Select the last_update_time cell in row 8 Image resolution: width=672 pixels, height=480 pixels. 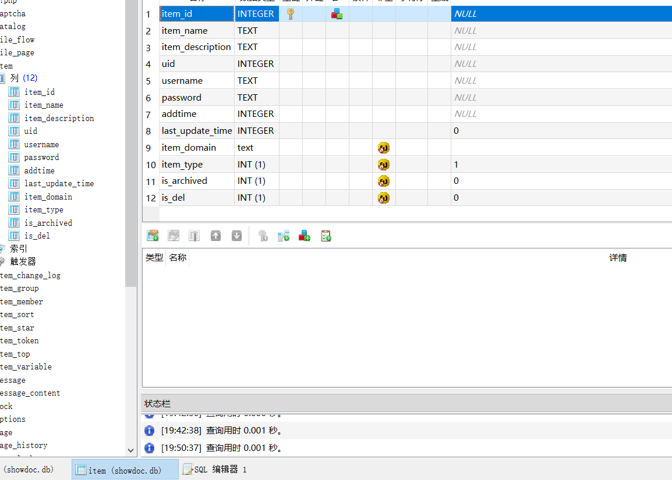click(197, 130)
